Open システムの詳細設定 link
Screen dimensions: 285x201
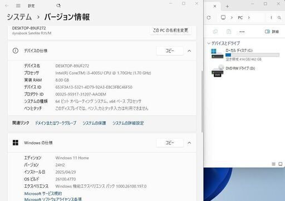(128, 123)
